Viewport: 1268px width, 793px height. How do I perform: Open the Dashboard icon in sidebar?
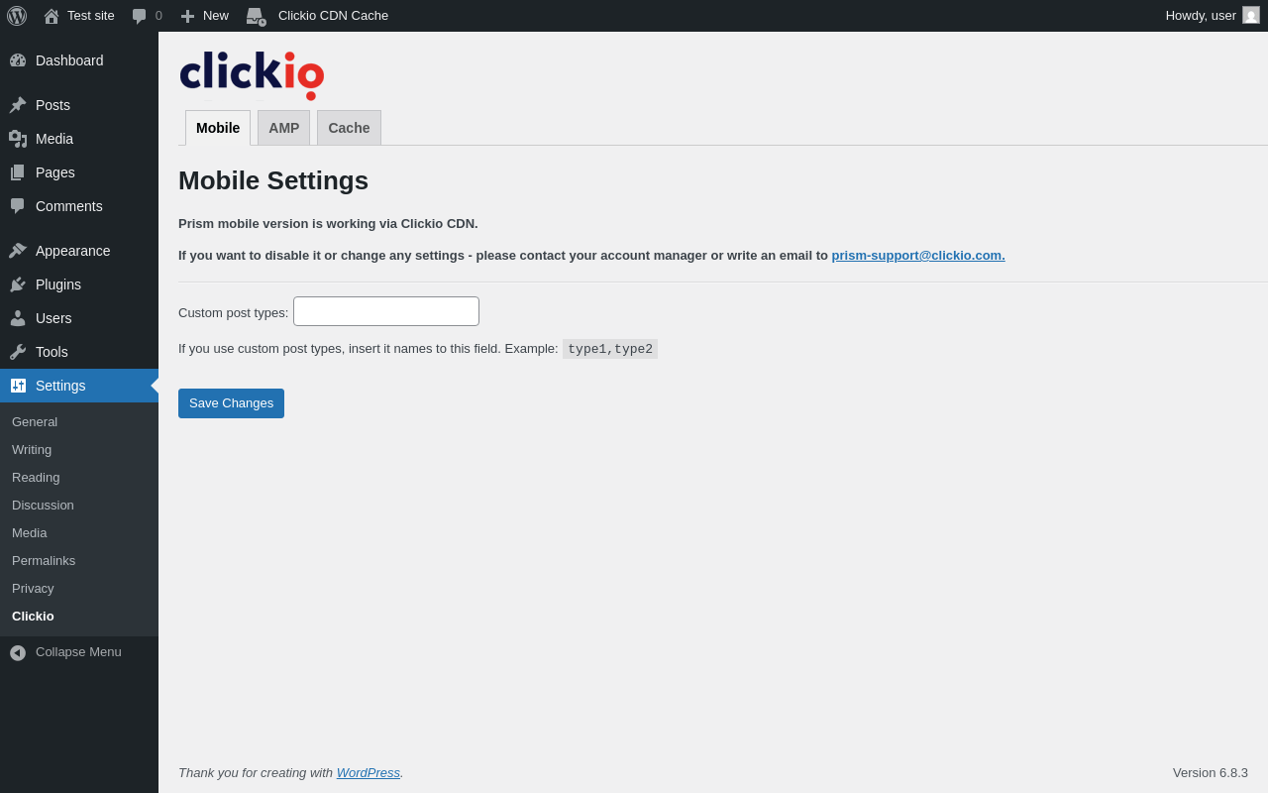[18, 60]
